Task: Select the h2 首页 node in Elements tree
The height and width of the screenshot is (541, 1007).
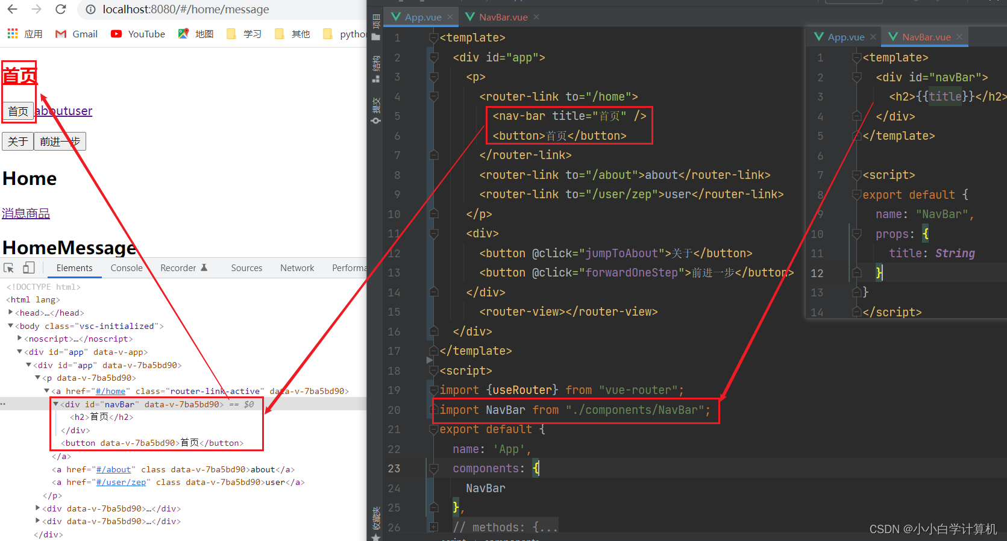Action: tap(102, 417)
